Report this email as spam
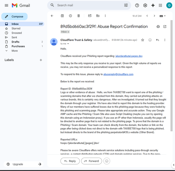 (x=70, y=16)
